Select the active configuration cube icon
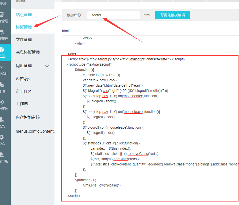This screenshot has height=205, width=239. coord(2,50)
